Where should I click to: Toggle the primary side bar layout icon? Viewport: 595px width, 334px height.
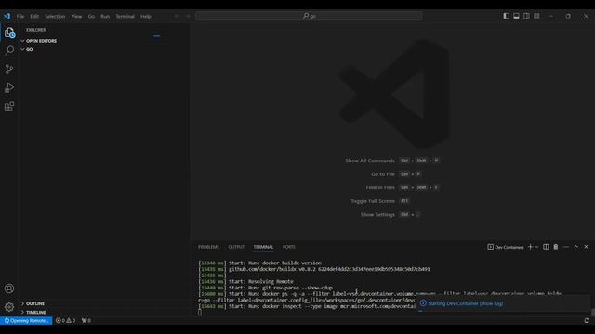(x=506, y=16)
